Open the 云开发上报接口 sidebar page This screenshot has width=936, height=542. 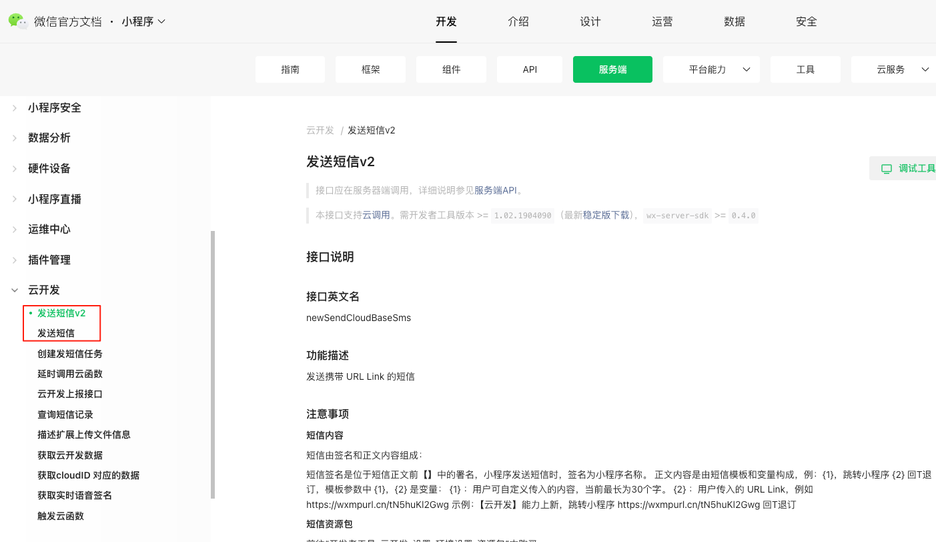click(70, 394)
